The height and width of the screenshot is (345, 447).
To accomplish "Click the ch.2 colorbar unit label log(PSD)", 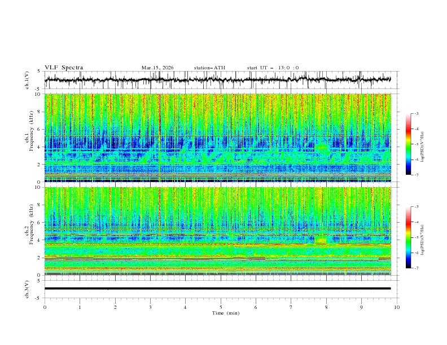I will [x=423, y=240].
